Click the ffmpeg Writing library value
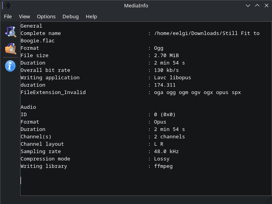 (x=163, y=166)
